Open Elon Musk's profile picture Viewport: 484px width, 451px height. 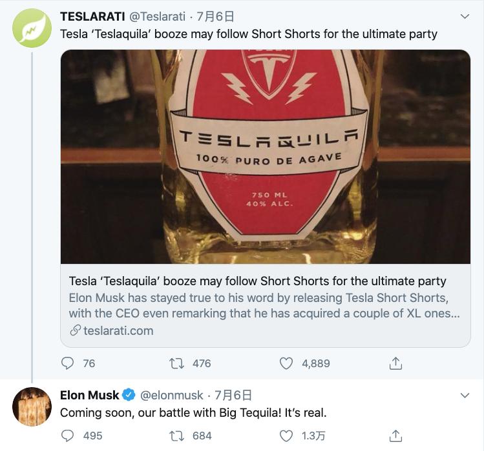pyautogui.click(x=32, y=406)
